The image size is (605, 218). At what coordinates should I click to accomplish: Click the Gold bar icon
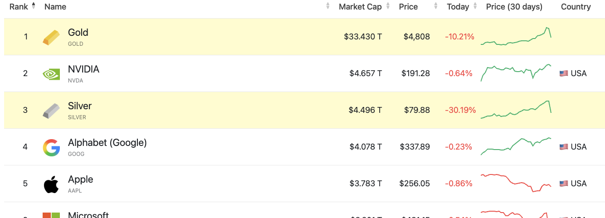[x=51, y=37]
